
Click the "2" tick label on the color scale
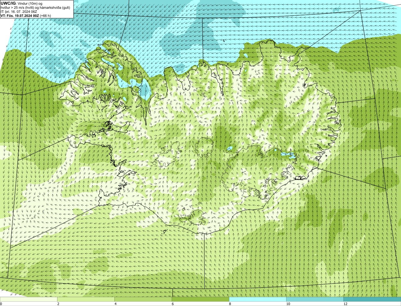(x=58, y=304)
